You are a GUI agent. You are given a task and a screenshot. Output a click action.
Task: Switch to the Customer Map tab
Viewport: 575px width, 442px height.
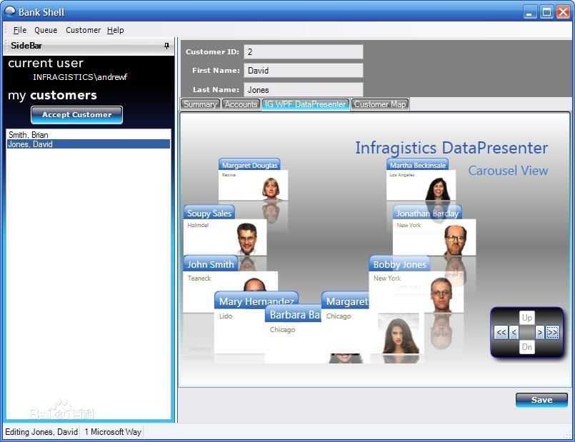[380, 104]
